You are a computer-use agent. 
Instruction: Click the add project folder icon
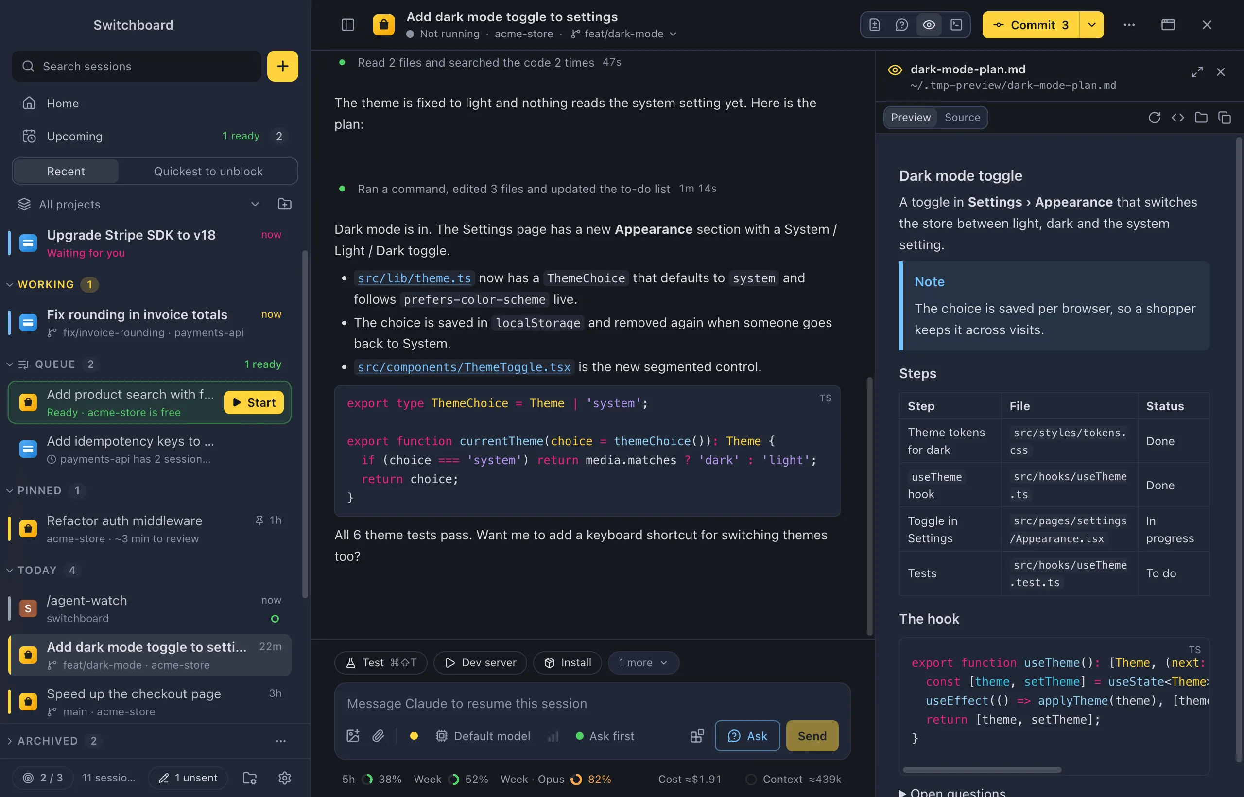(x=285, y=204)
